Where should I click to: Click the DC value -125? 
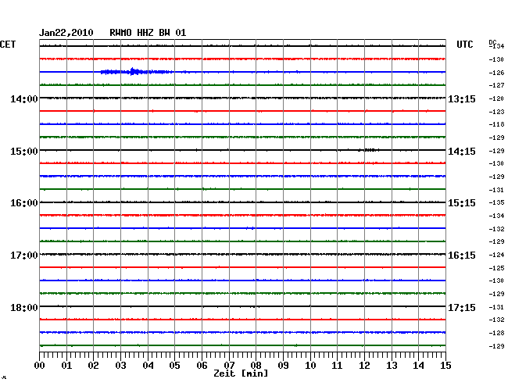[496, 268]
